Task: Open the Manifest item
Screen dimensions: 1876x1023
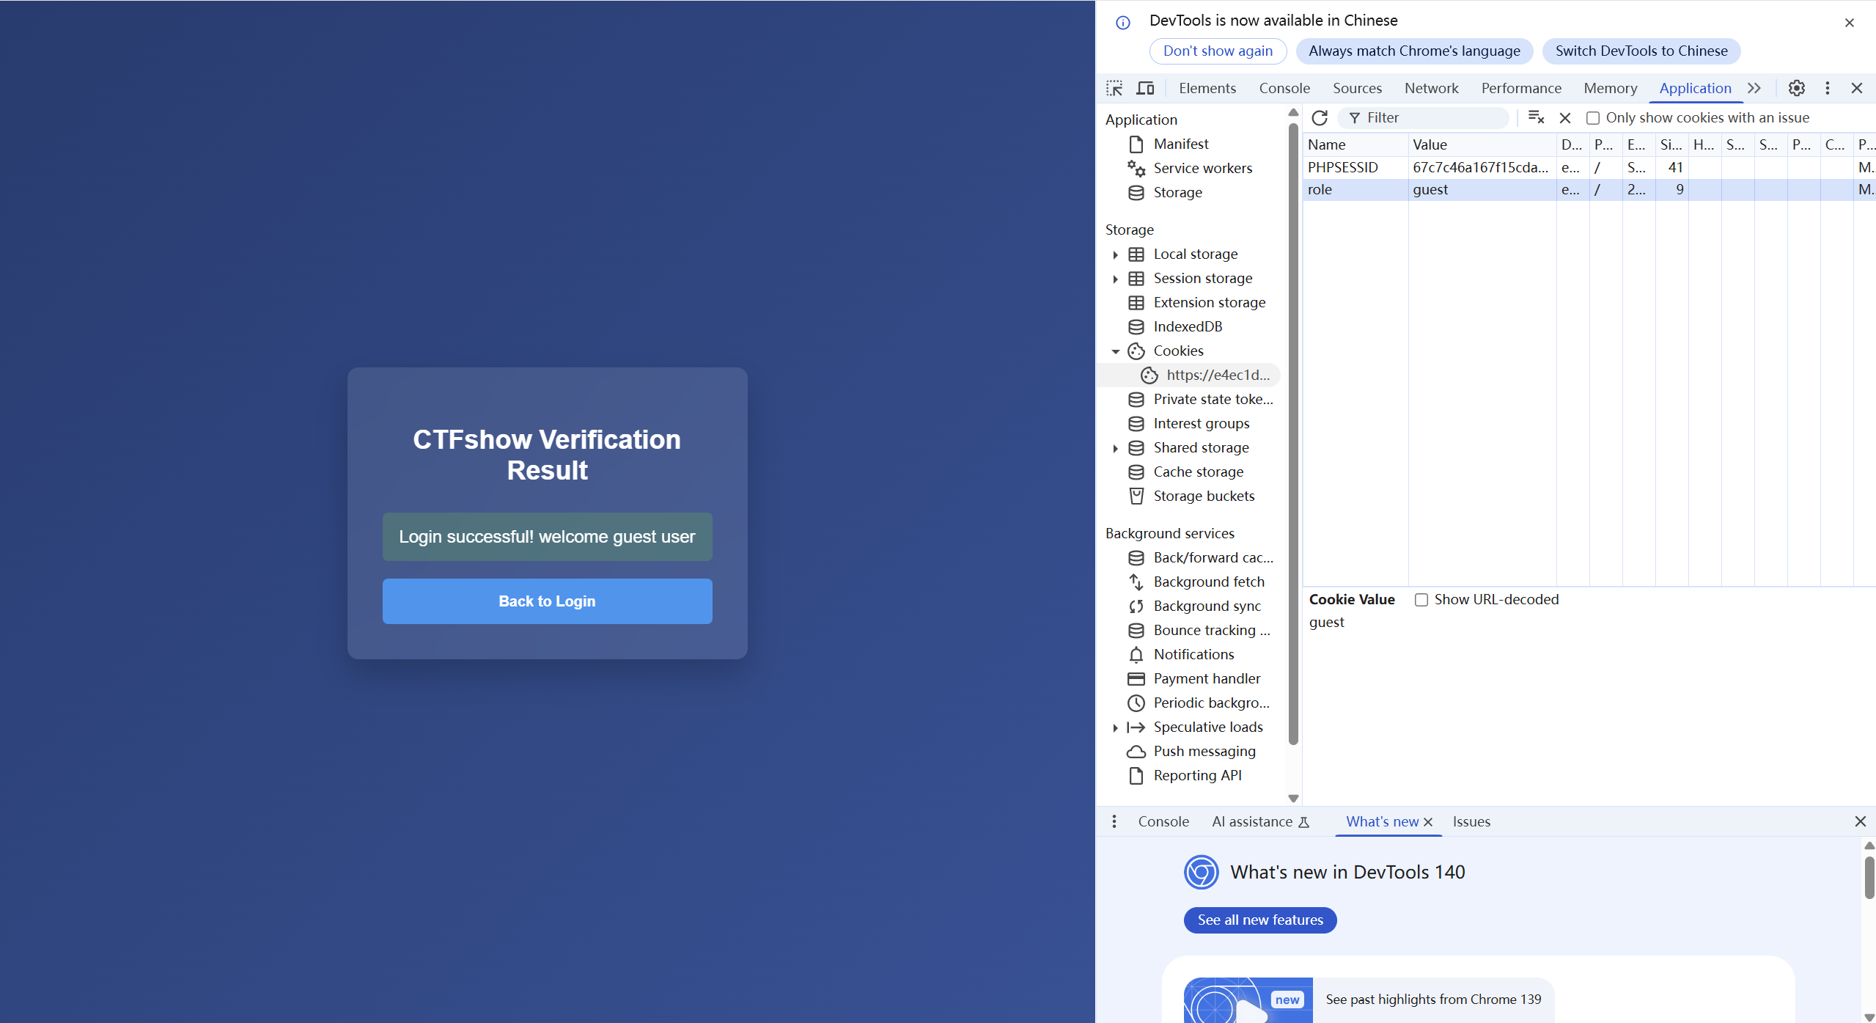Action: [x=1181, y=144]
